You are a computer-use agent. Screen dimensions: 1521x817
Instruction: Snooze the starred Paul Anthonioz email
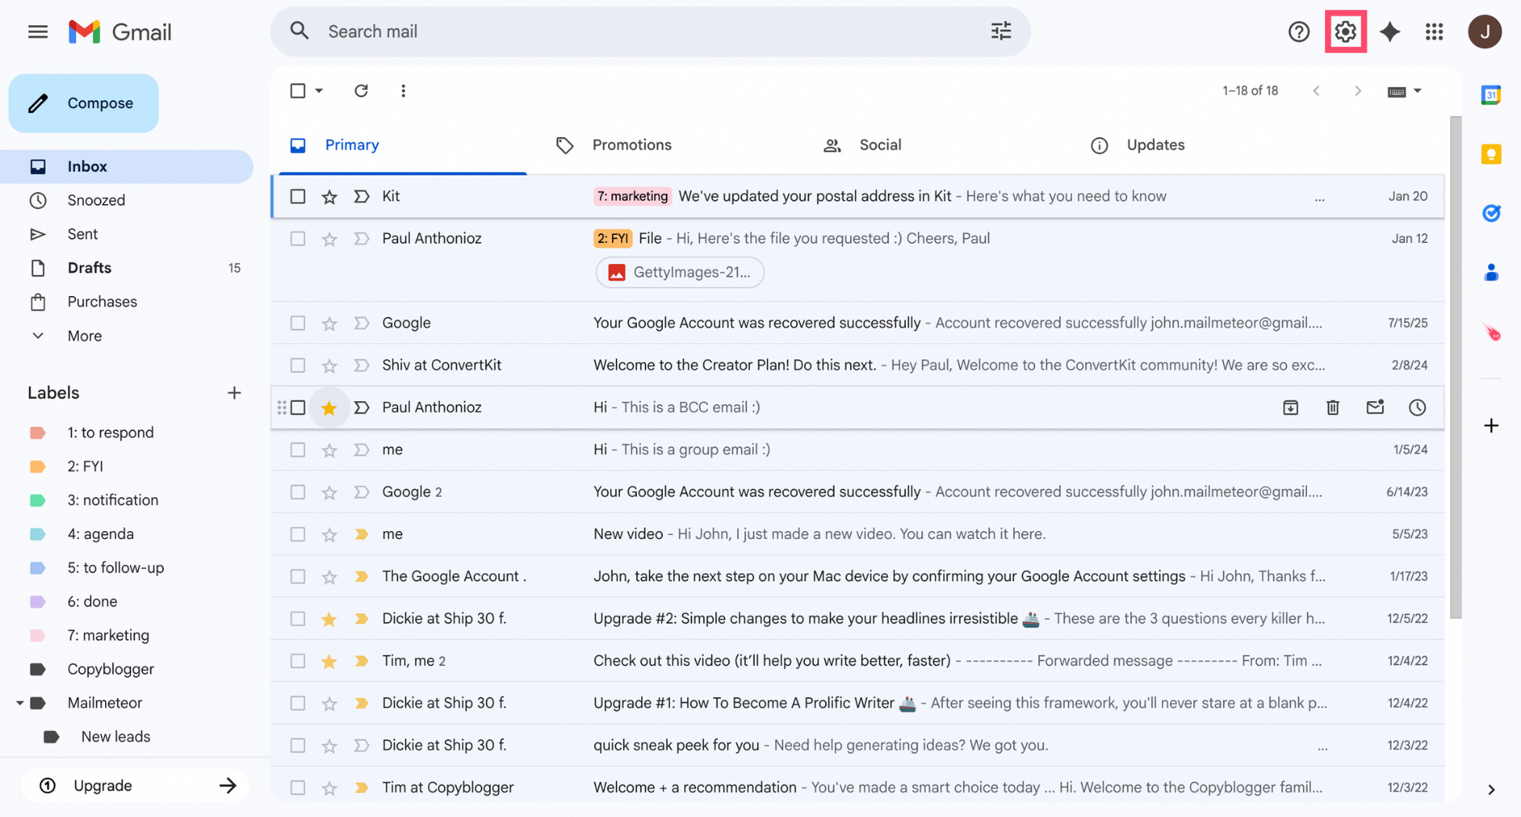1417,407
